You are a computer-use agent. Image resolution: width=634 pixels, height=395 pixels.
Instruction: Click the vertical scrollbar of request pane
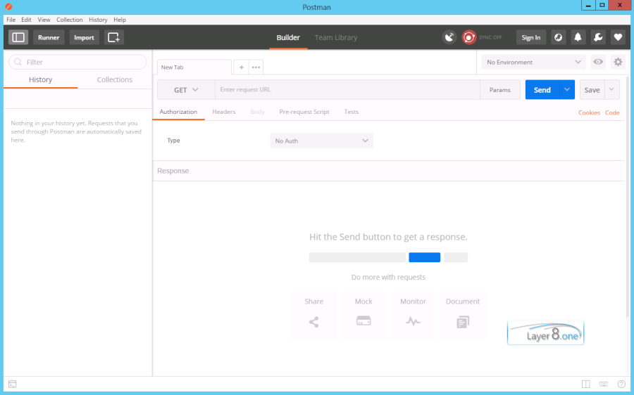(x=627, y=195)
